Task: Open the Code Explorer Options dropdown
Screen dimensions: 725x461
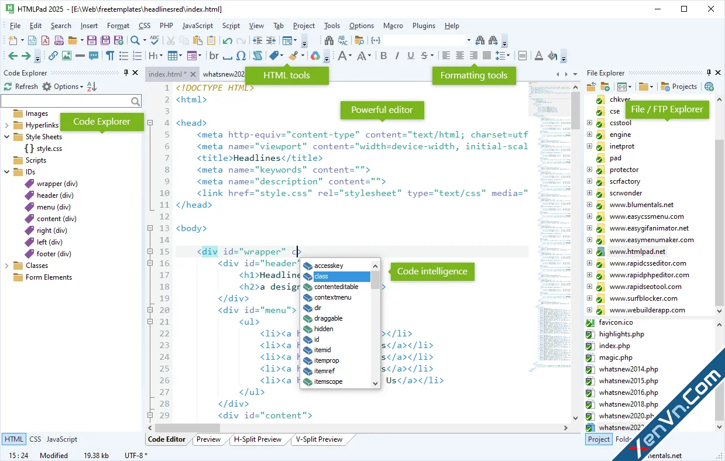Action: click(63, 87)
